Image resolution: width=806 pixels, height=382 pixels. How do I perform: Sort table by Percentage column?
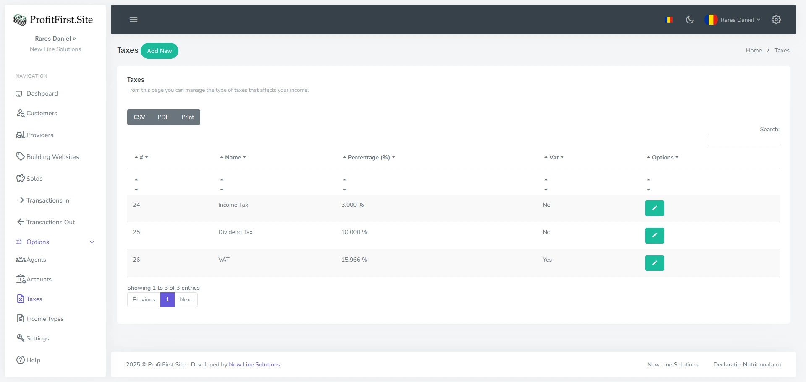(369, 157)
